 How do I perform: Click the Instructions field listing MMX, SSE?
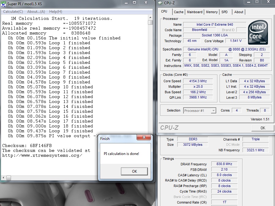pyautogui.click(x=227, y=66)
